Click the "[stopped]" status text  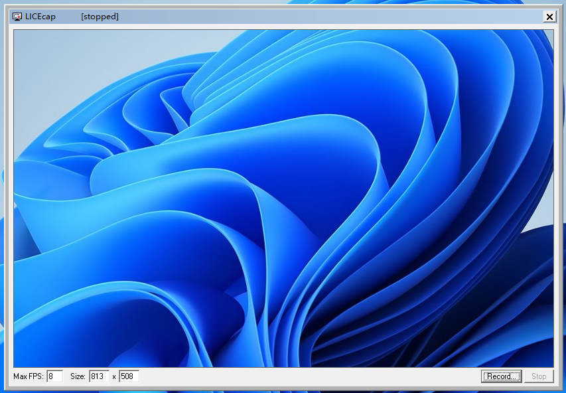pyautogui.click(x=100, y=17)
